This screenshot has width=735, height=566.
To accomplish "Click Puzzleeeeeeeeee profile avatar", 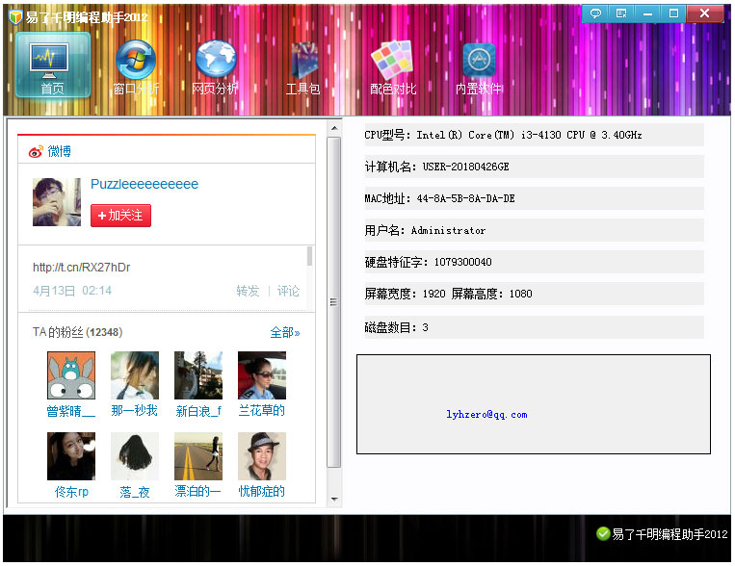I will pos(57,202).
